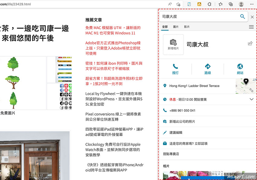The image size is (257, 180).
Task: Click 建議編輯 suggest edit link
Action: 176,133
